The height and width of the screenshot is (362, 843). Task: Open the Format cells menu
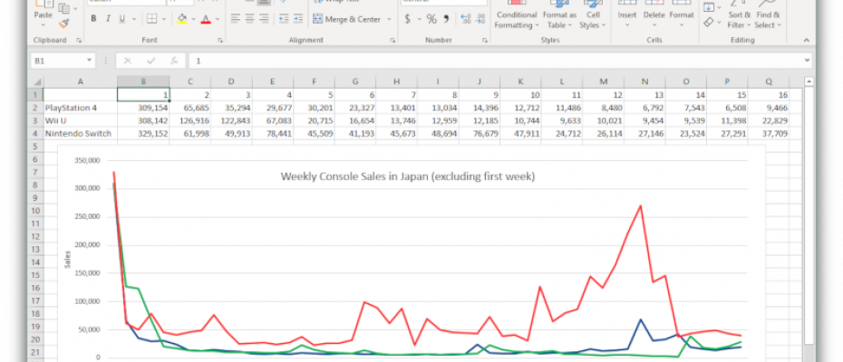(x=682, y=15)
